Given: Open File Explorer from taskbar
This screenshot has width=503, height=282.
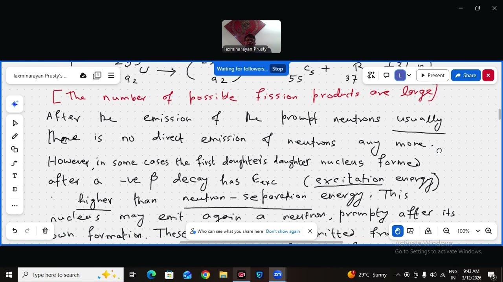Looking at the screenshot, I should coord(223,275).
